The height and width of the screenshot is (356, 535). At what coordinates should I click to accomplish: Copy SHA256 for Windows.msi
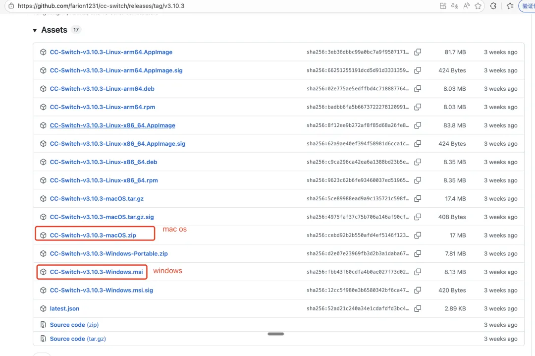pos(418,272)
